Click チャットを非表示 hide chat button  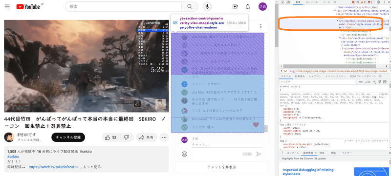click(x=222, y=167)
